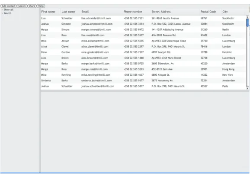Select email marge.ross@itmill.com
The width and height of the screenshot is (250, 174).
coord(94,69)
